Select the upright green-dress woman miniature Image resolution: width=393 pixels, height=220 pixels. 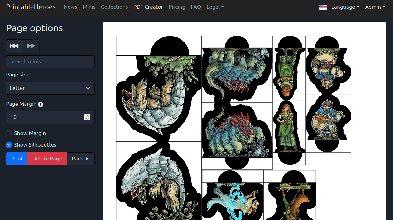tap(289, 126)
